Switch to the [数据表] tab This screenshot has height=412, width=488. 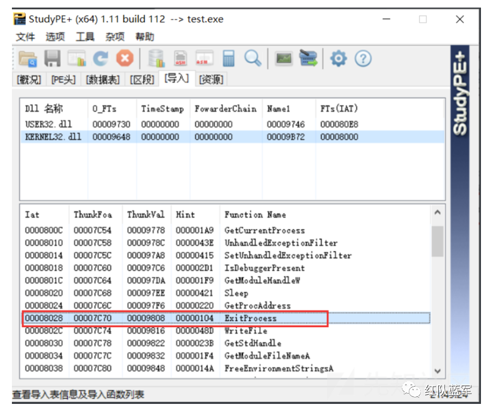click(102, 79)
